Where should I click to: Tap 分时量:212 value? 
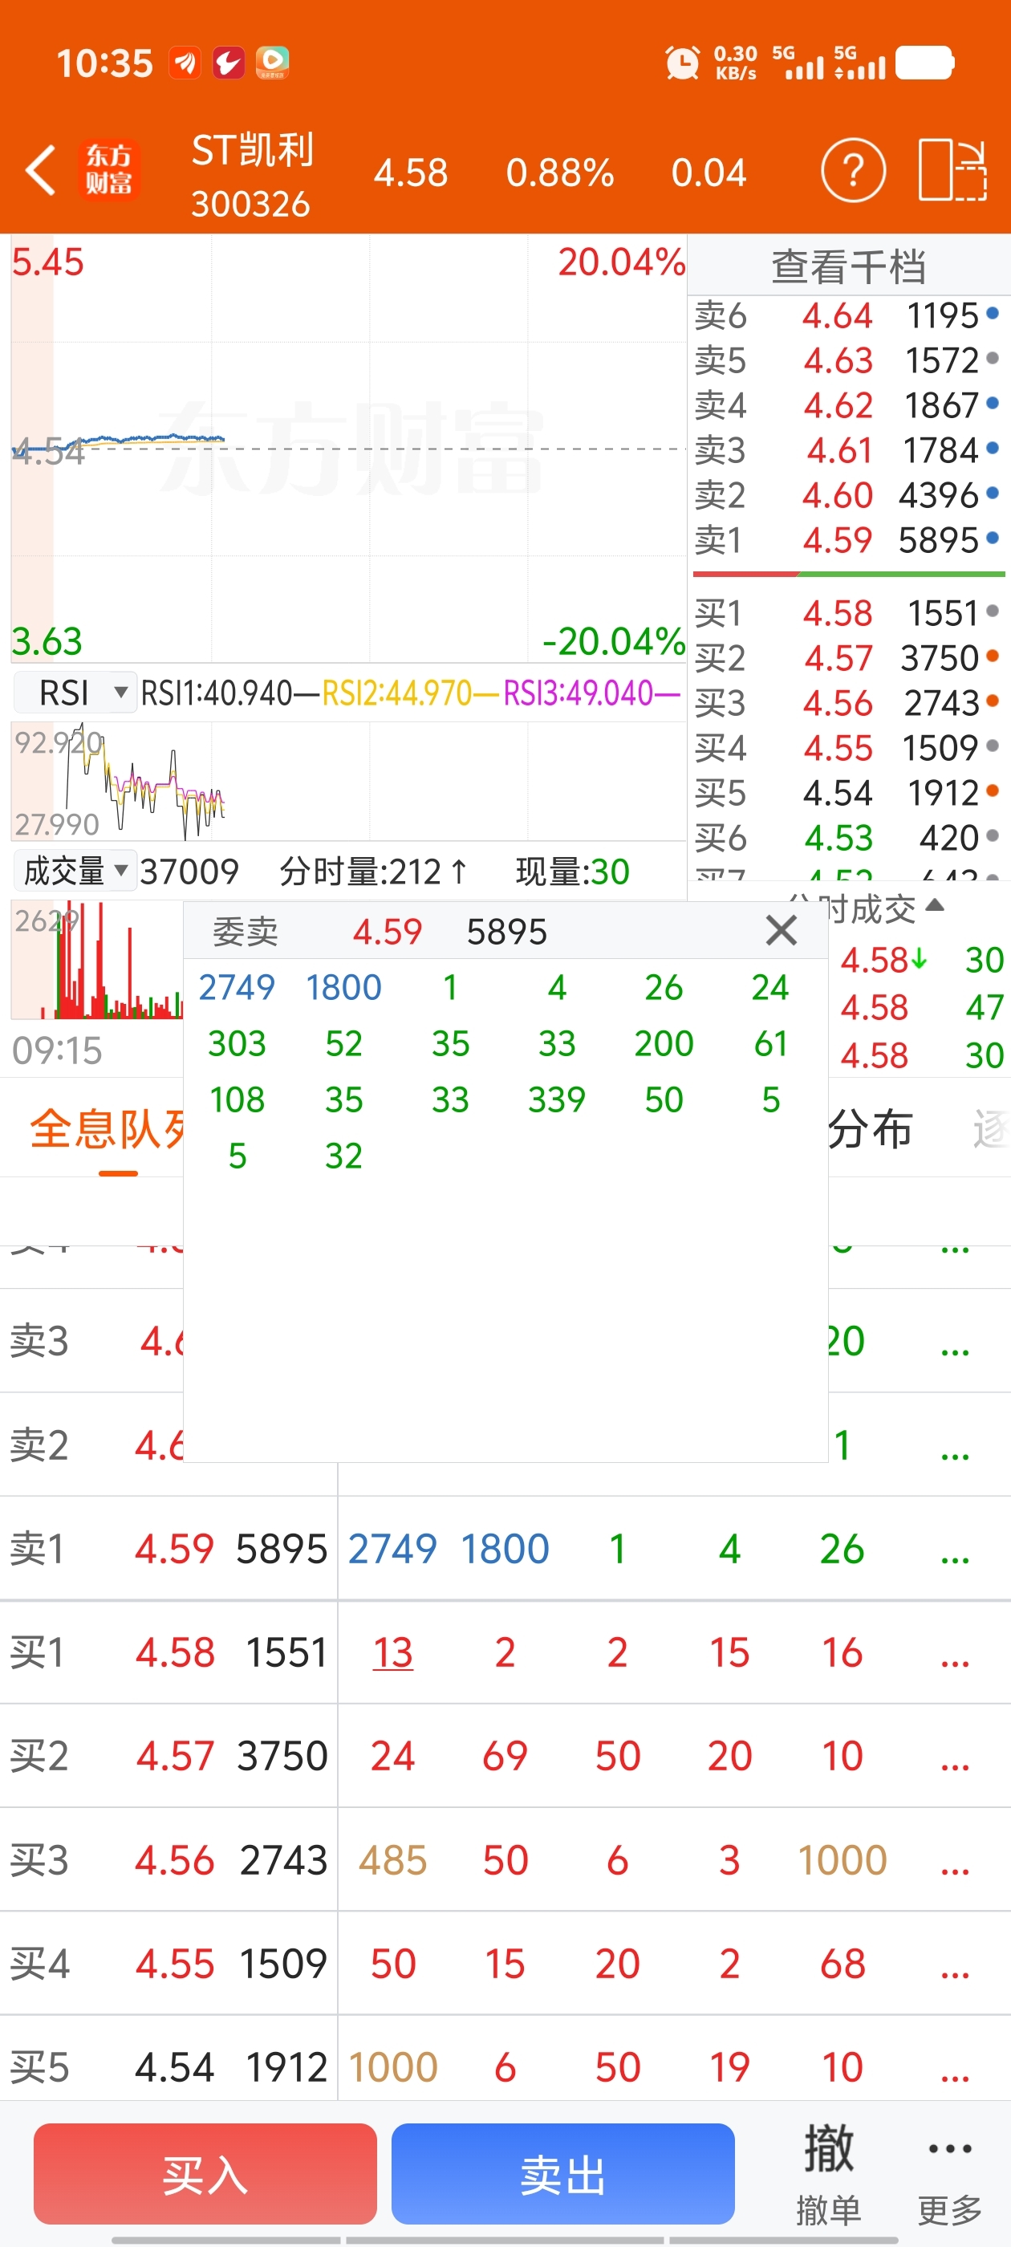coord(373,872)
